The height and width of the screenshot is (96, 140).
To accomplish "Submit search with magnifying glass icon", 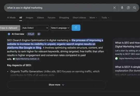I will (x=135, y=8).
